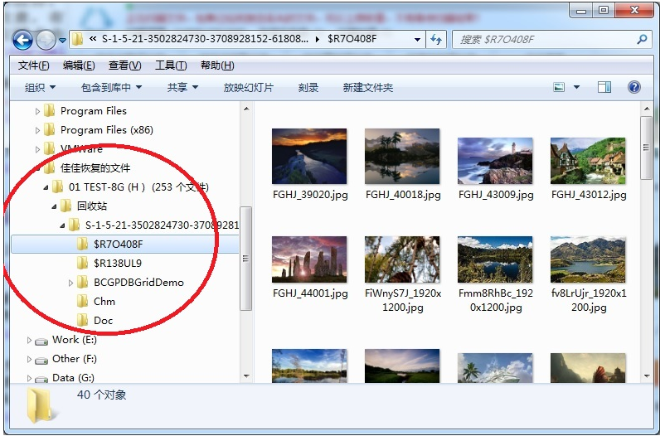Viewport: 665px width, 436px height.
Task: Expand the Other (F:) drive
Action: 29,359
